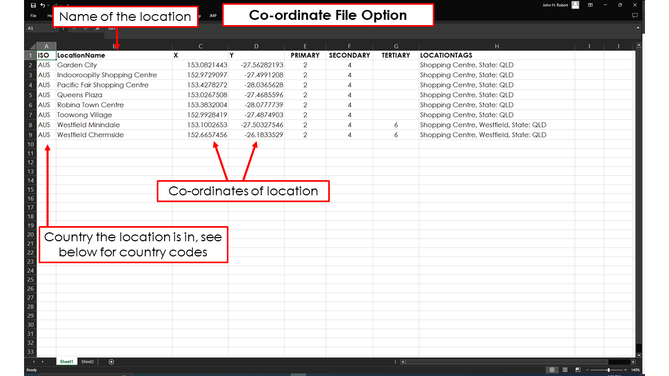Switch to Normal view icon
669x376 pixels.
coord(551,370)
